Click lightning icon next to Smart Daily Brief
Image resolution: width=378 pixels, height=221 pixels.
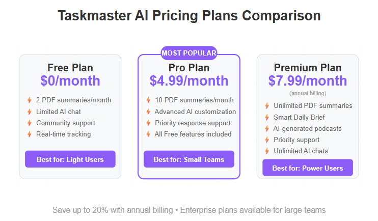pos(267,117)
